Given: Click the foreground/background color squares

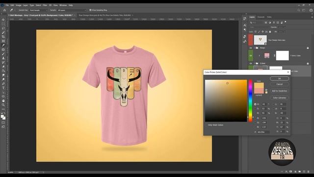Looking at the screenshot, I should [x=3, y=117].
